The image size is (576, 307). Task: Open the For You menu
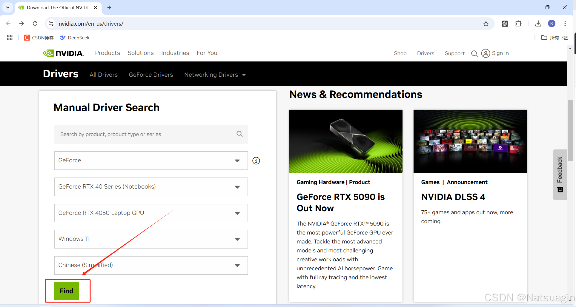coord(207,53)
